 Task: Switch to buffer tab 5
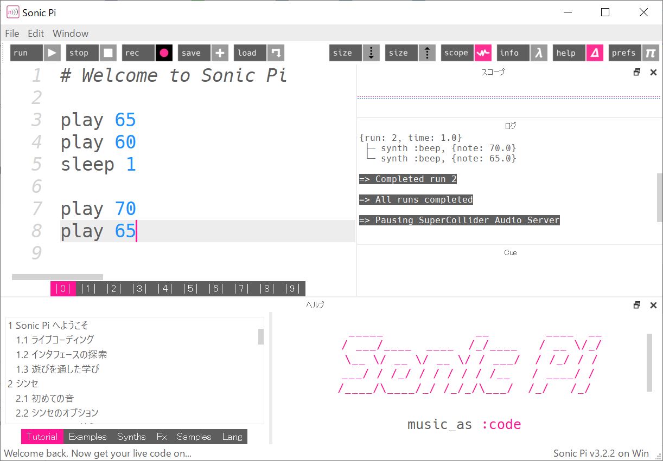tap(190, 289)
